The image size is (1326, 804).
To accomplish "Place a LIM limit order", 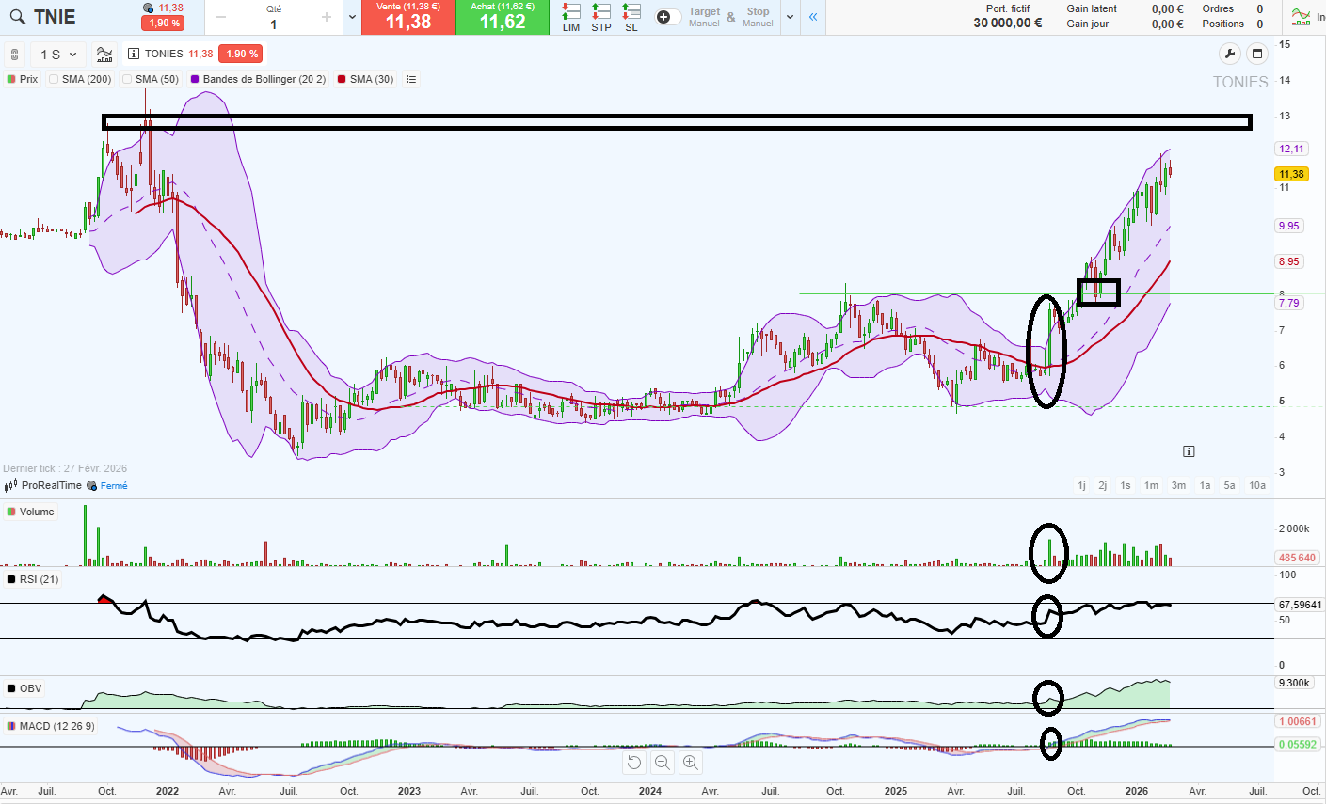I will click(x=571, y=17).
